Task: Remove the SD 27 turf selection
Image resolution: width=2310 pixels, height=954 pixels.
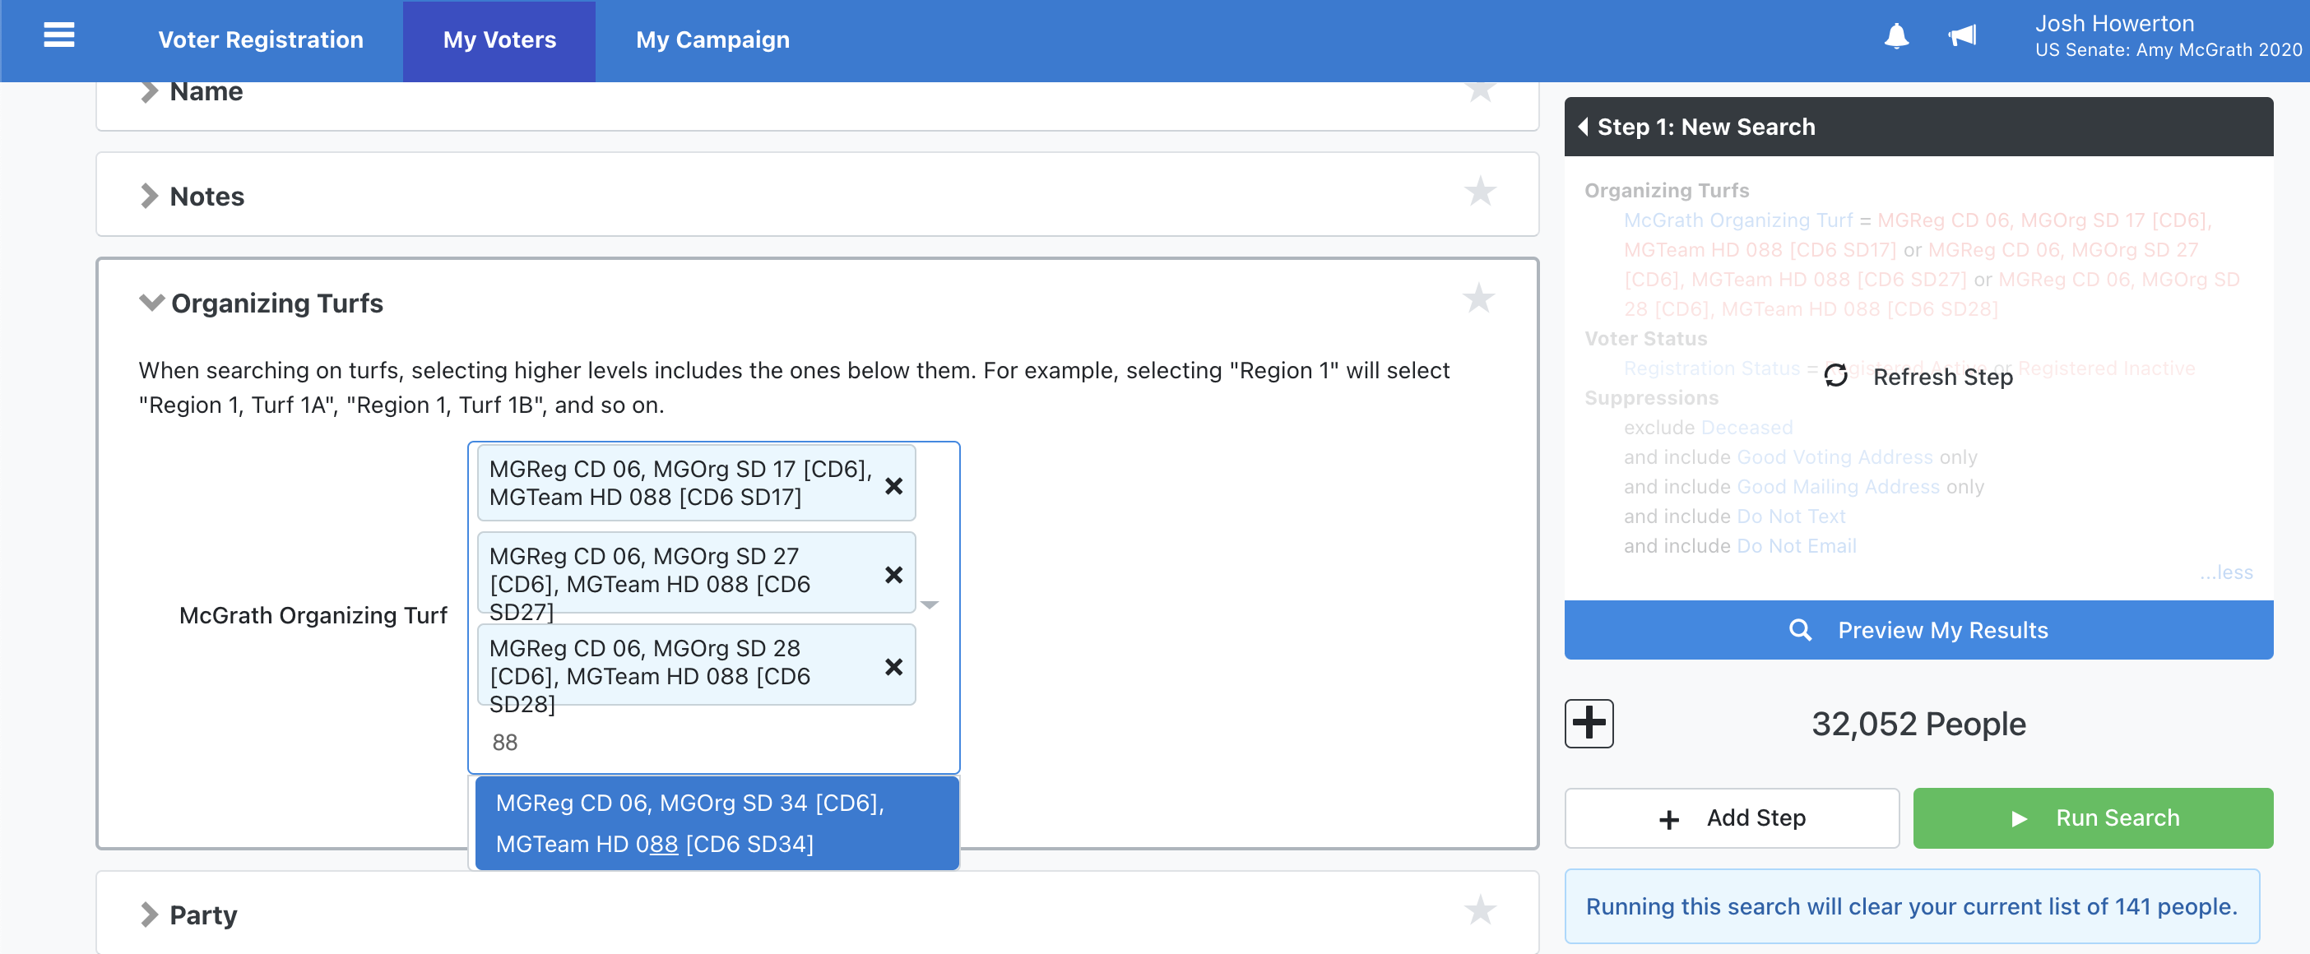Action: 893,574
